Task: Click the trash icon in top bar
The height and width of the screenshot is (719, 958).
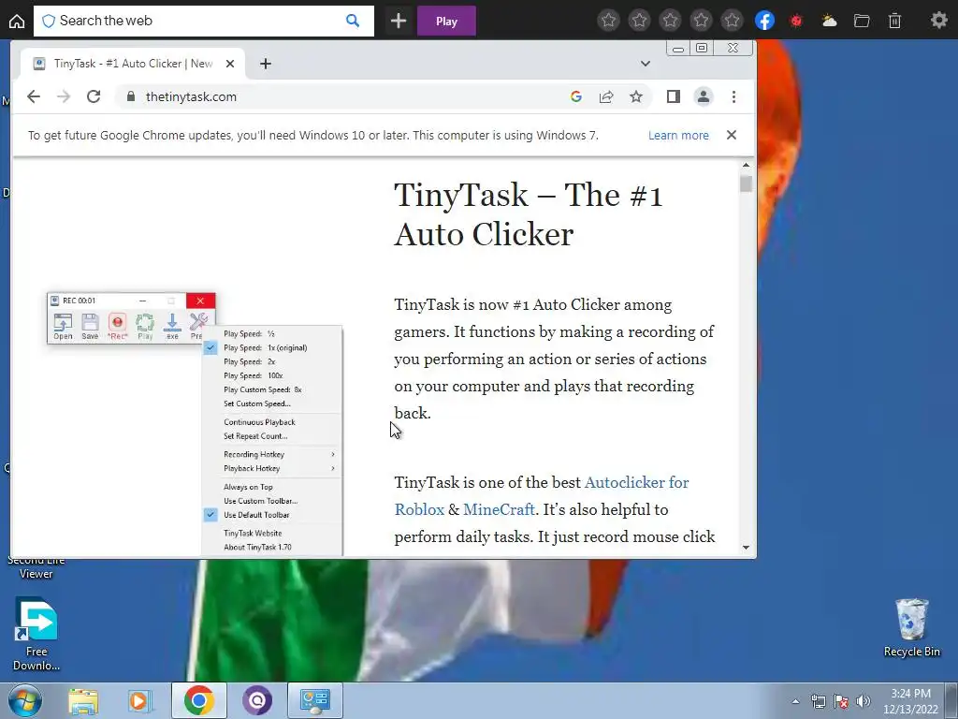Action: click(x=894, y=21)
